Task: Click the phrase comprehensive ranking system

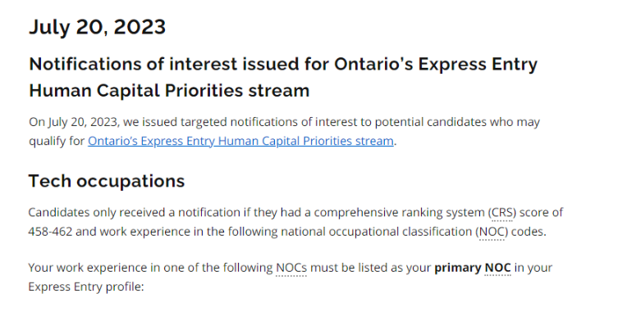Action: pyautogui.click(x=399, y=213)
